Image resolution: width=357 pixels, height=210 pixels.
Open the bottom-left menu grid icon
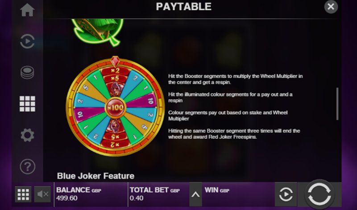[23, 194]
